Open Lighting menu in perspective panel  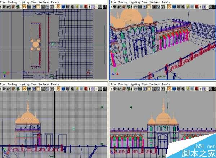click(135, 2)
